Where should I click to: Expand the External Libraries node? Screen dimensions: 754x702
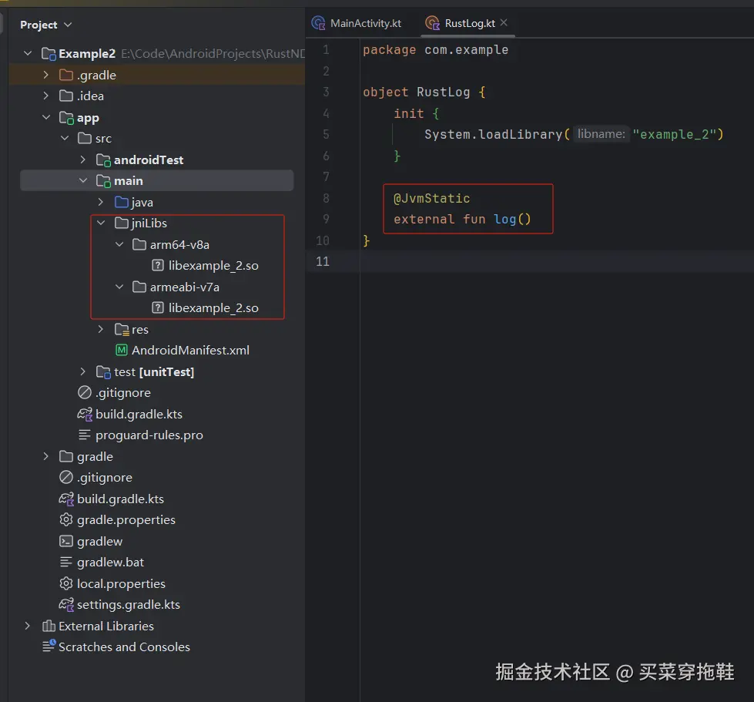(x=28, y=626)
